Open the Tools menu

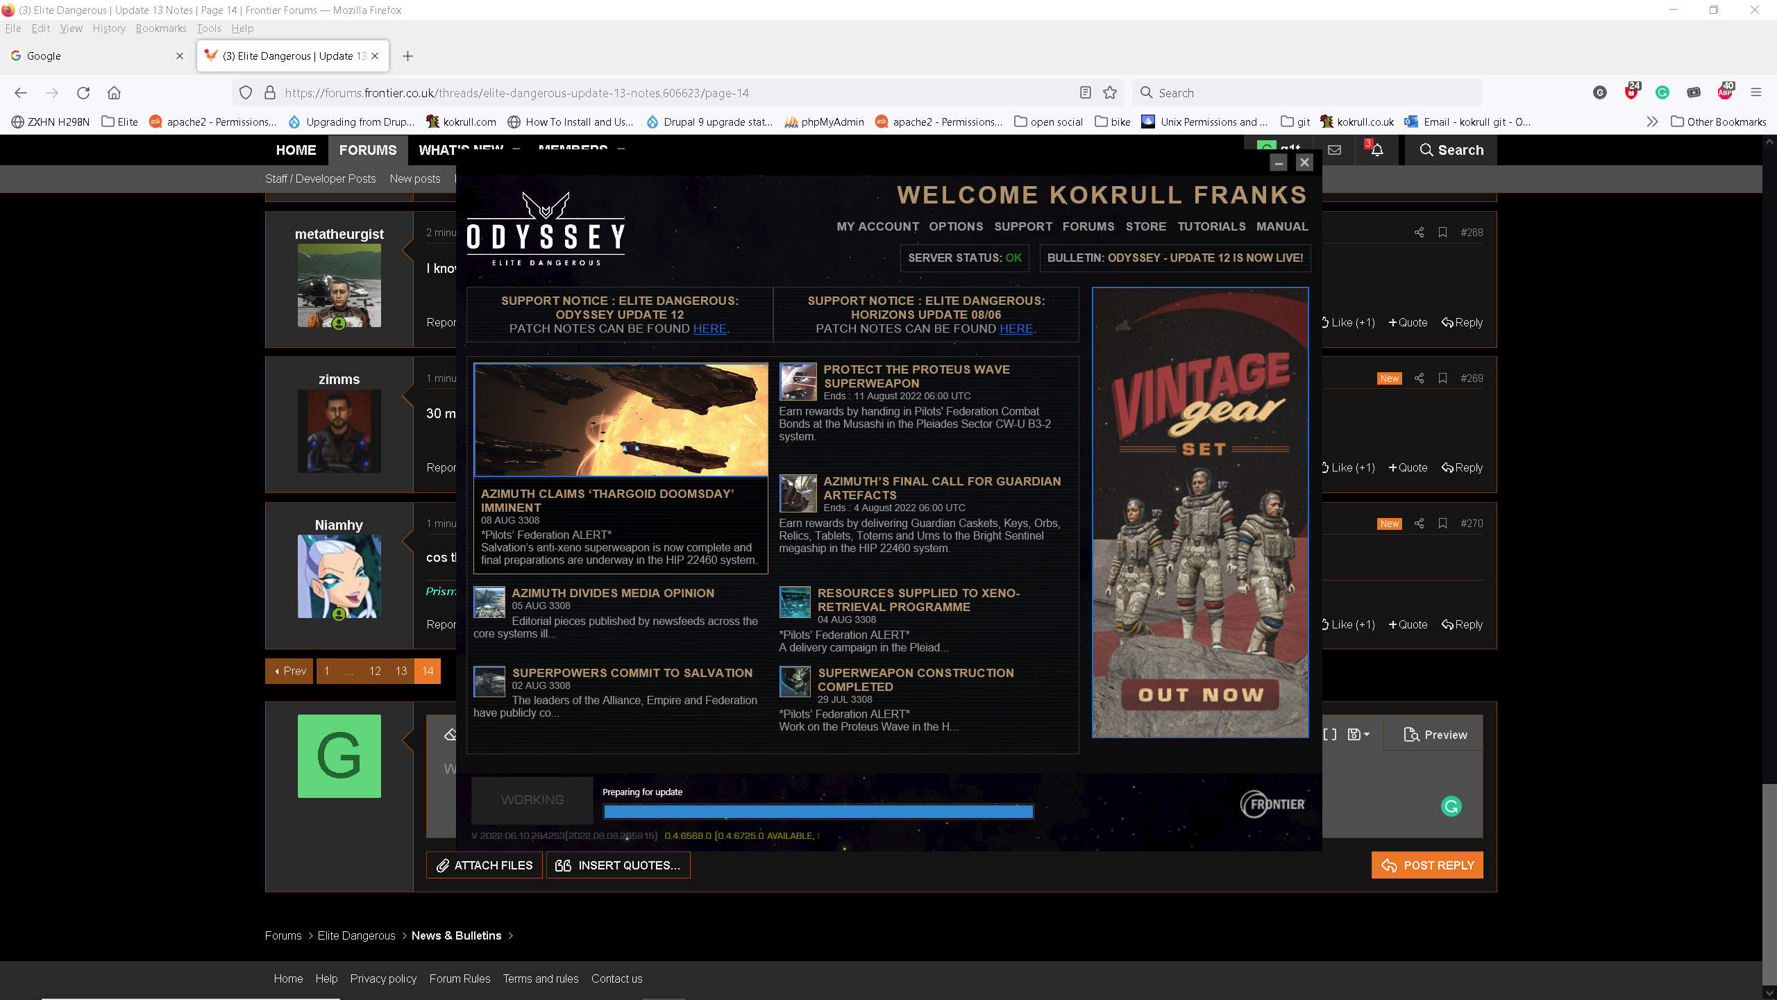(208, 28)
